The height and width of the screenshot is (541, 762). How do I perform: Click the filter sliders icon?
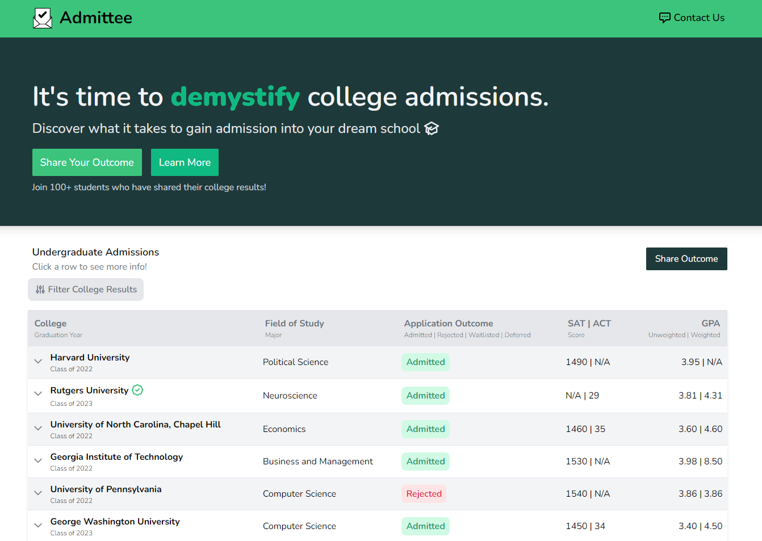click(x=40, y=290)
